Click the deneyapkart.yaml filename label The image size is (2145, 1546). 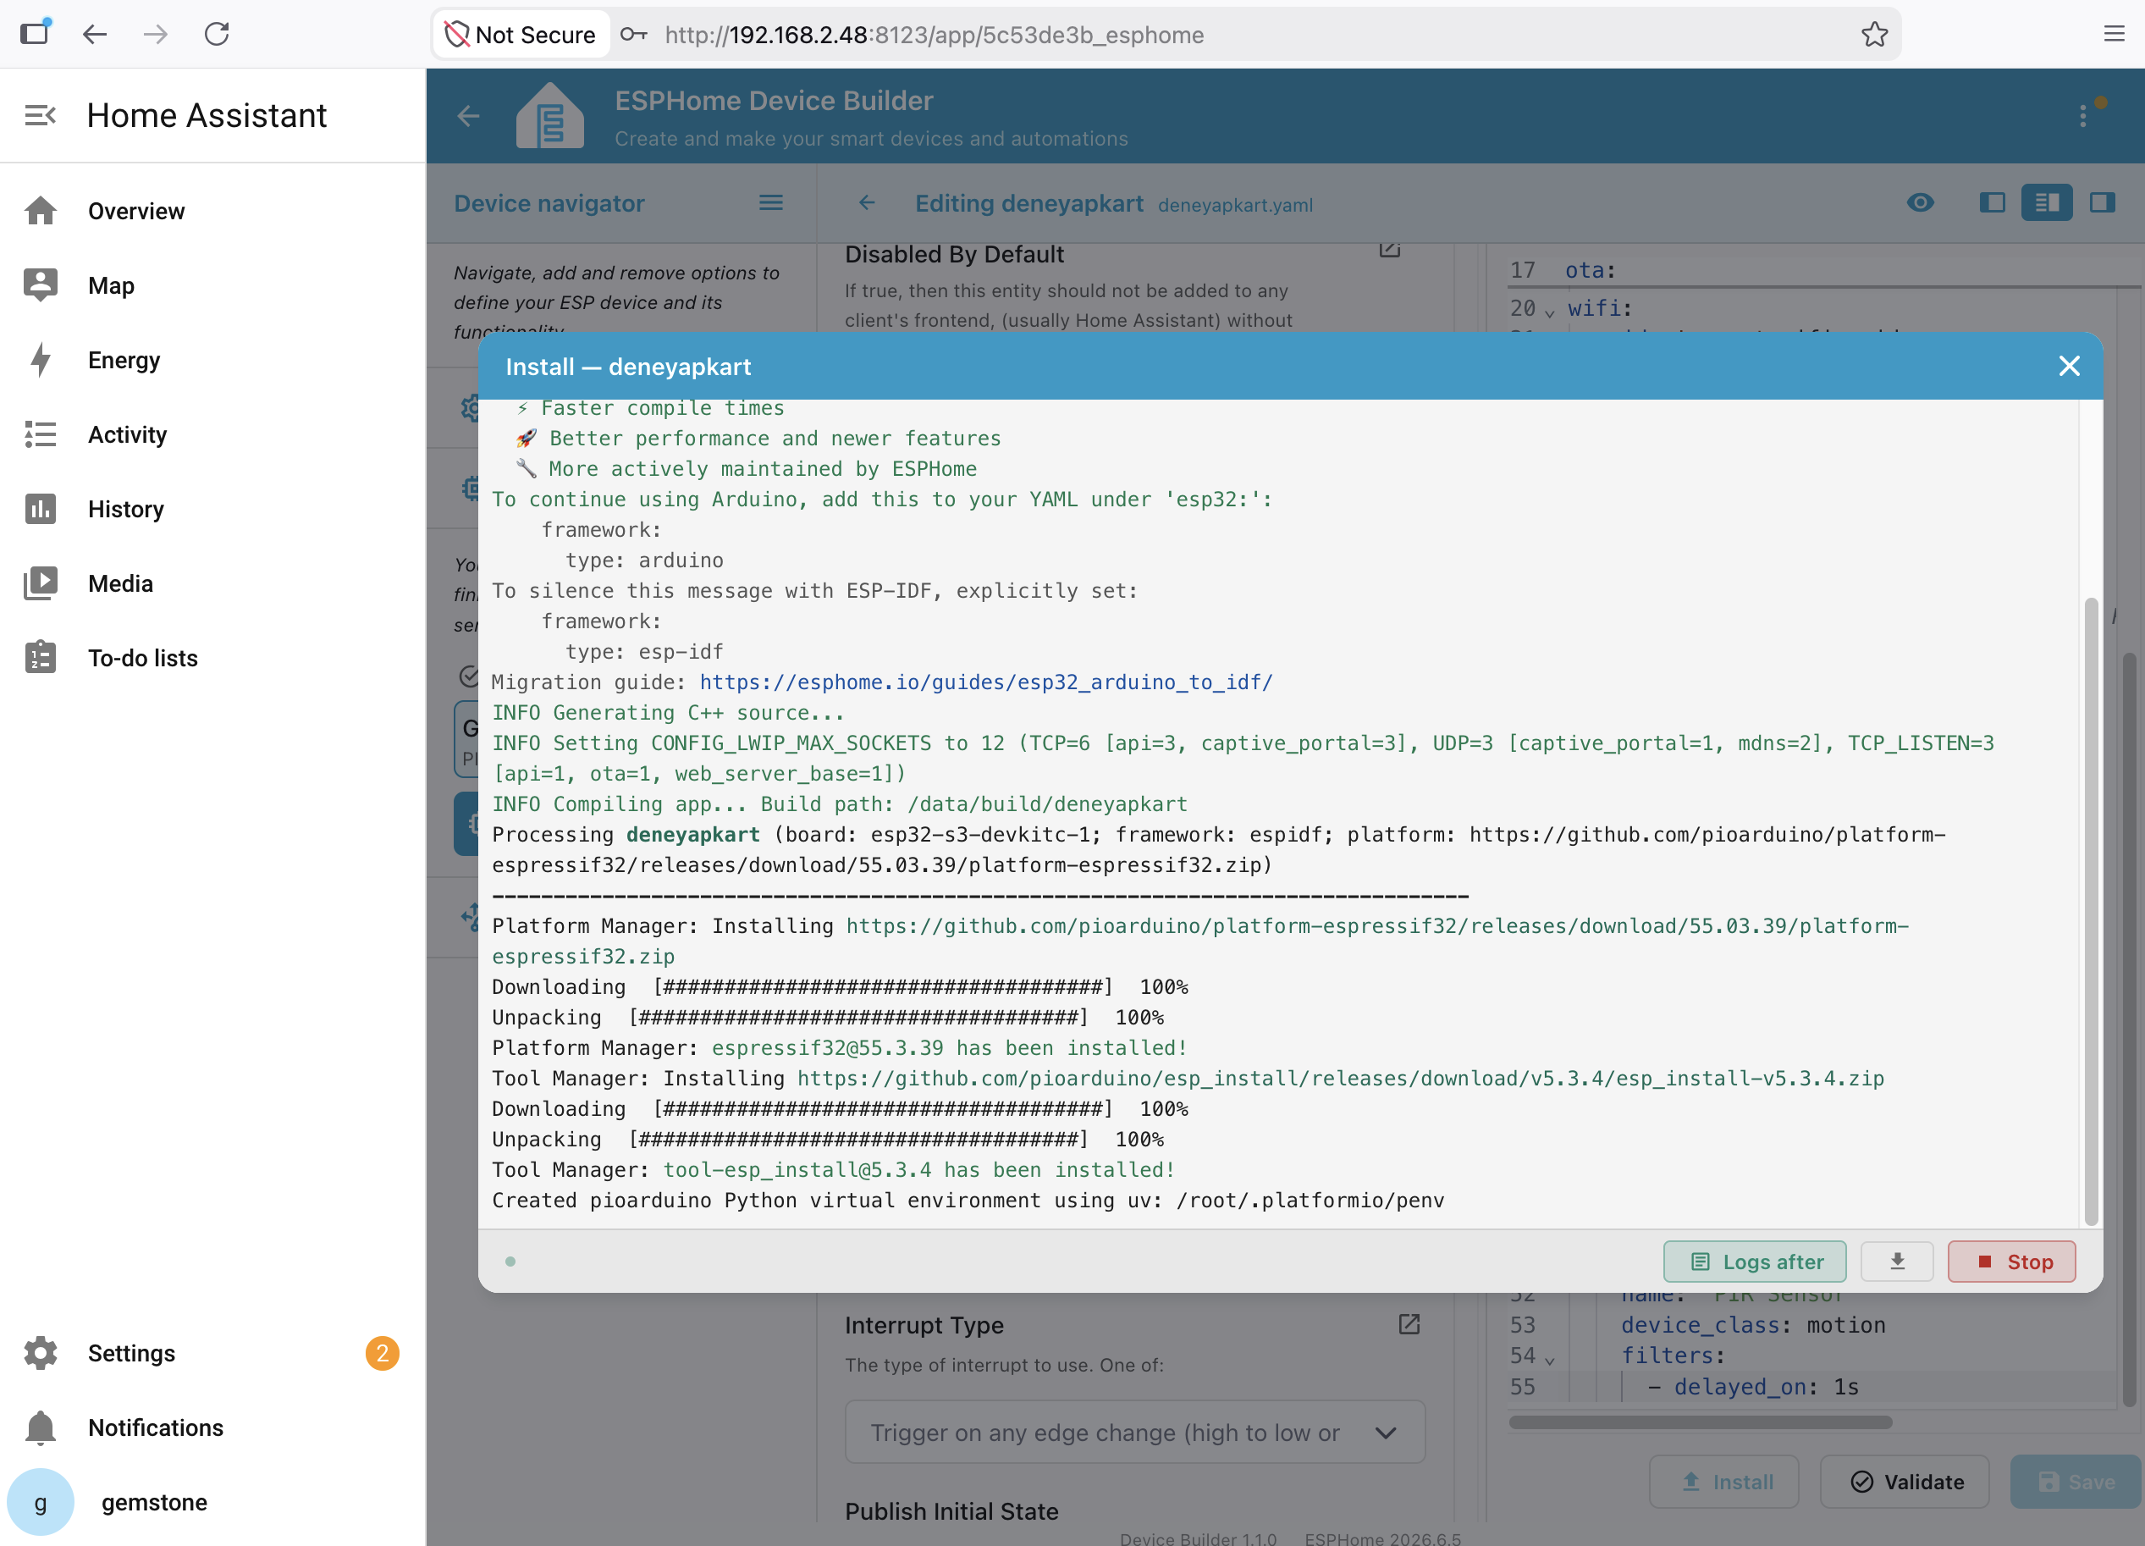click(1234, 205)
